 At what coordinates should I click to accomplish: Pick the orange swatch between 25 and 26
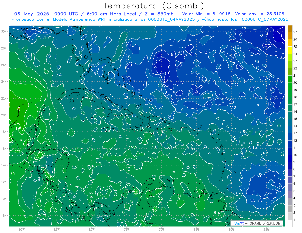tap(290, 43)
